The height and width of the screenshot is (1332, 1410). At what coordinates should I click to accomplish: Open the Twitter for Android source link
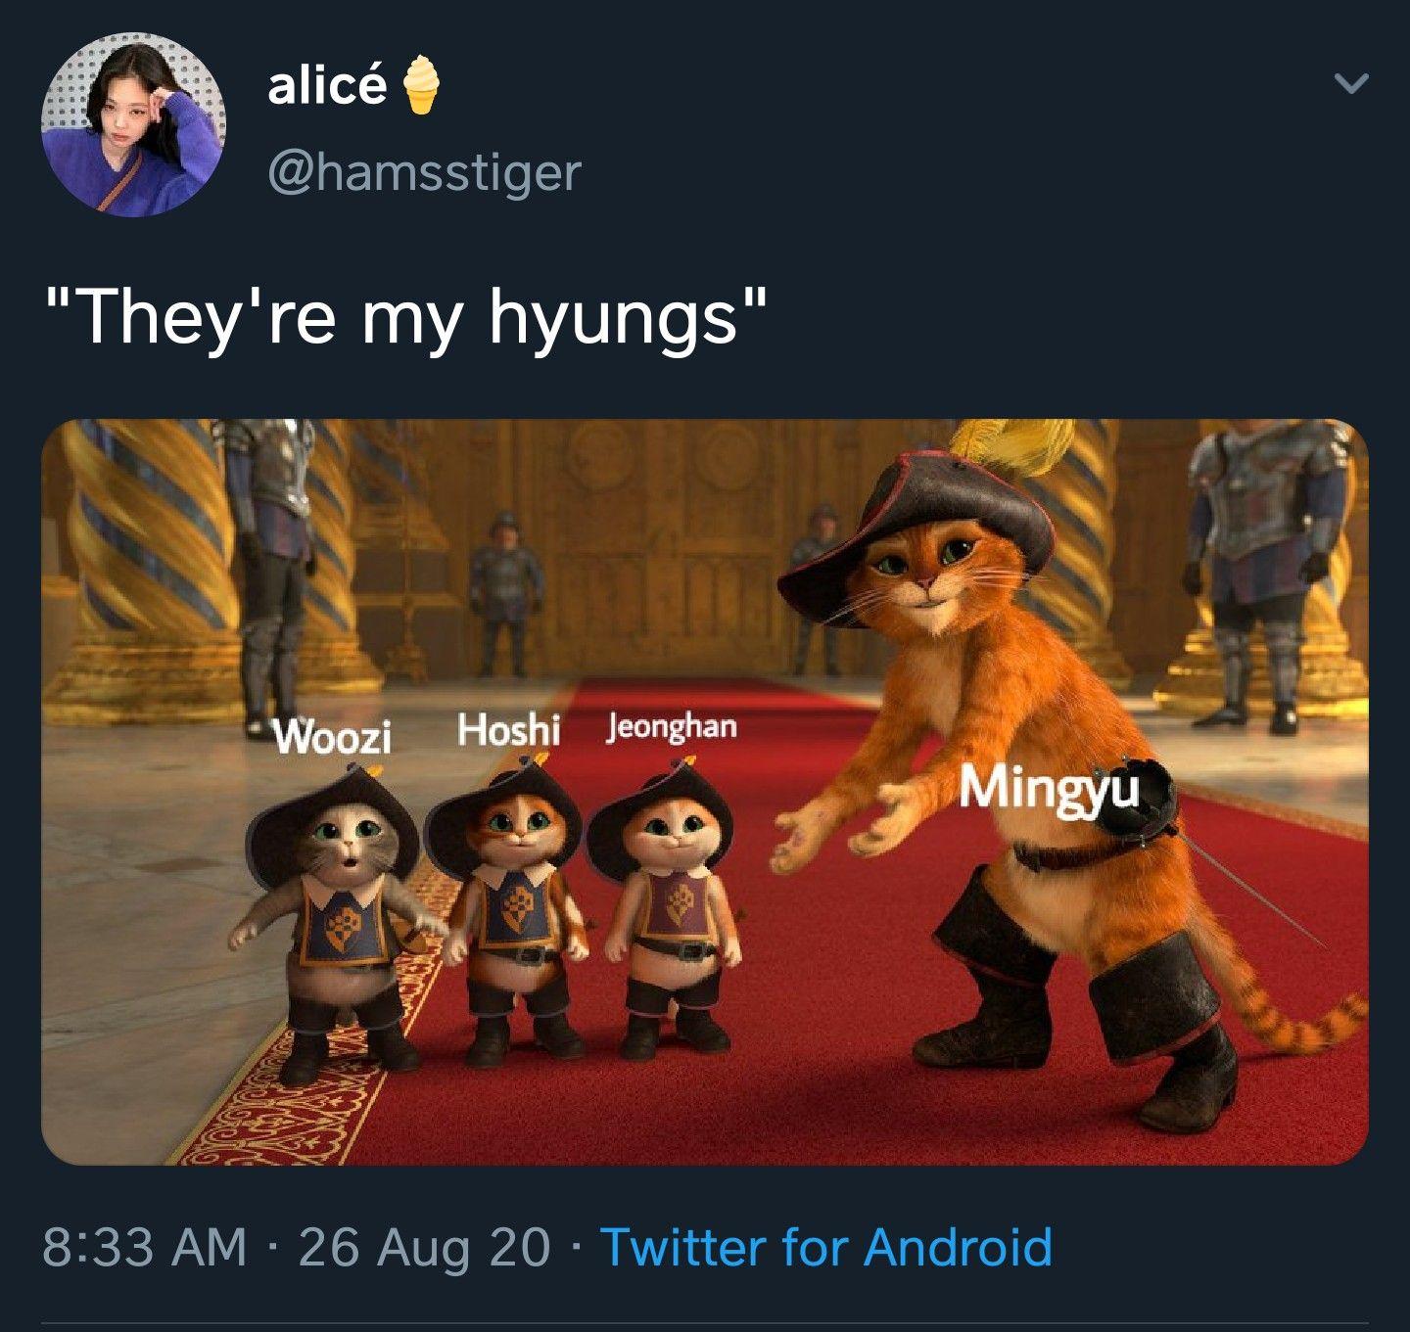click(x=825, y=1247)
